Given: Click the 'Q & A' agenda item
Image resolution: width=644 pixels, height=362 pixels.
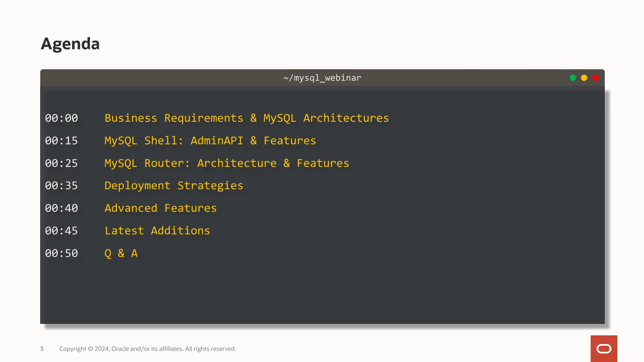Looking at the screenshot, I should pos(121,254).
